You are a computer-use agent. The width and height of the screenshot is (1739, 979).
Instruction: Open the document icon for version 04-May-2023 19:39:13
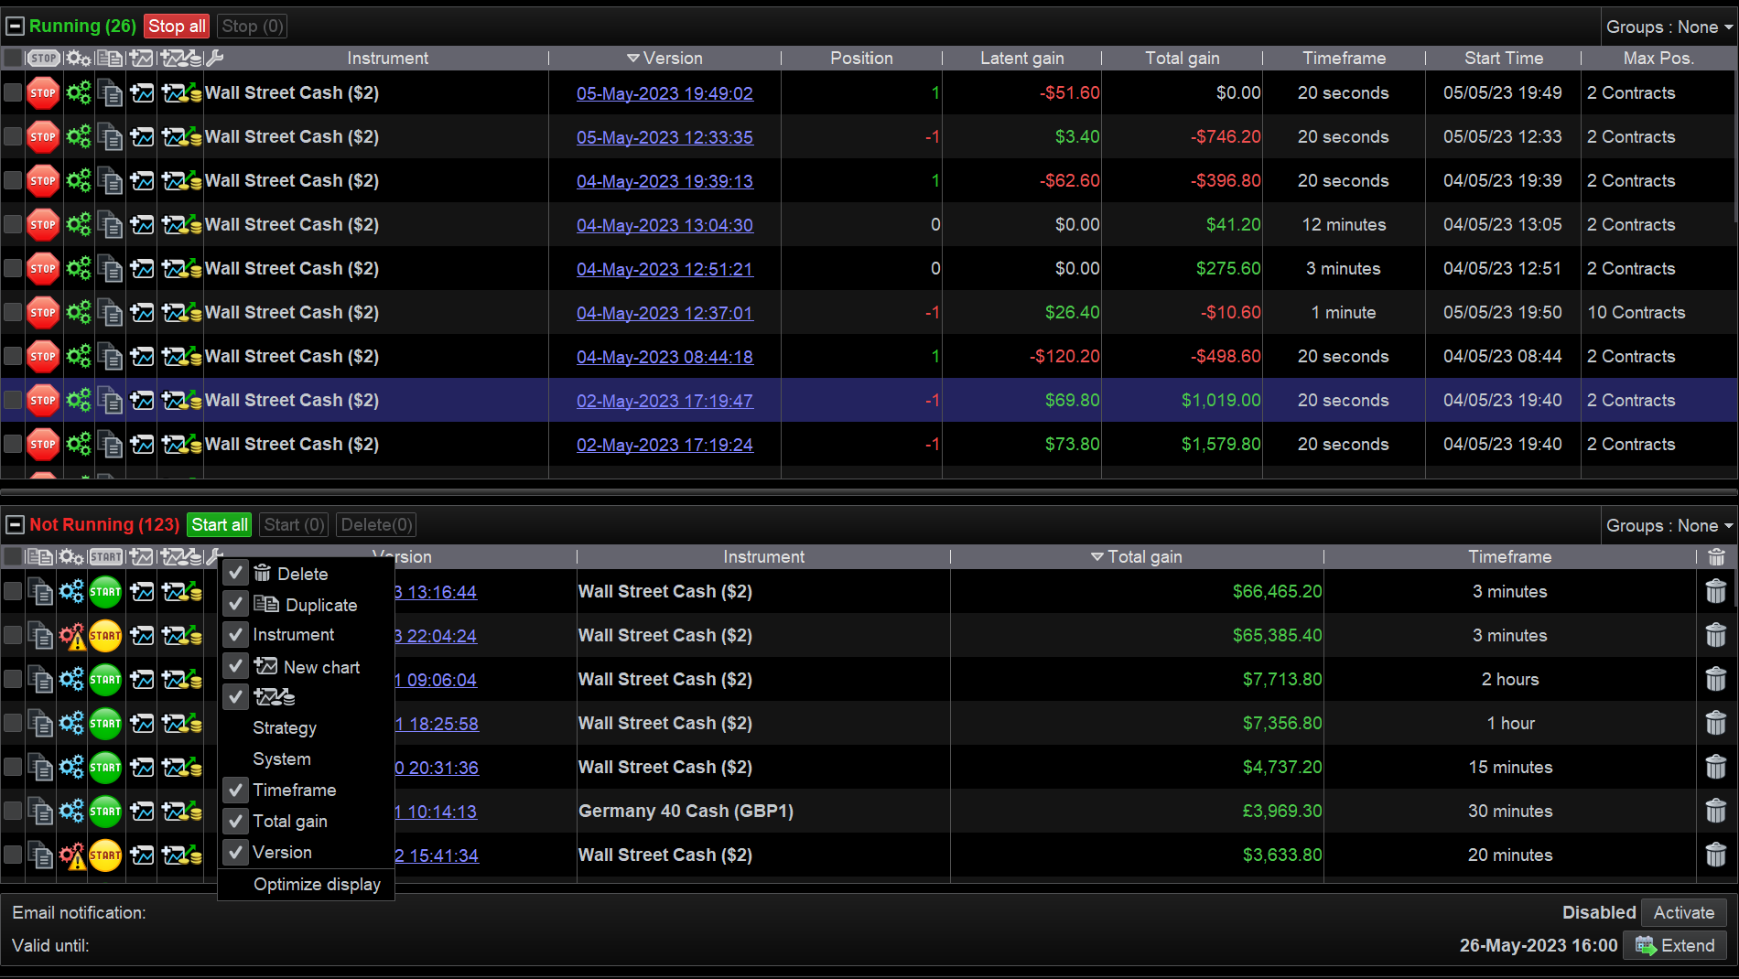pos(110,181)
